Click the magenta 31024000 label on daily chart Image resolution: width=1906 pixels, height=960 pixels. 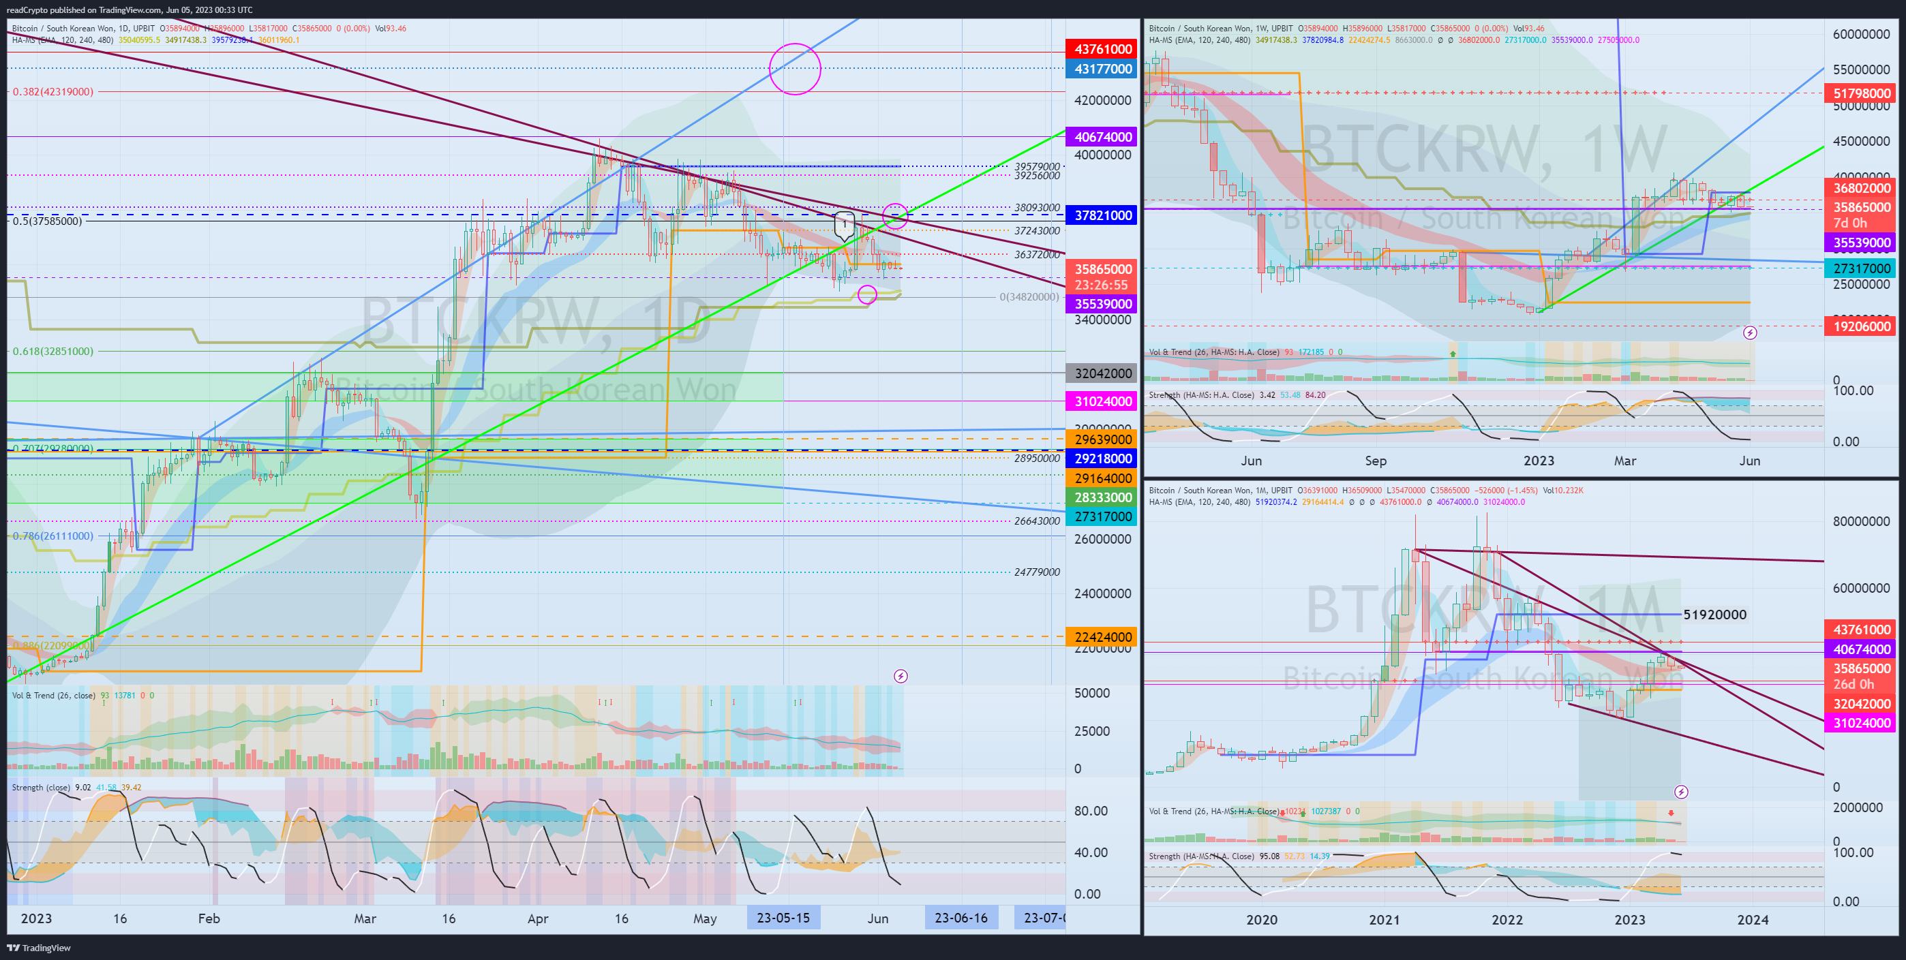pos(1102,401)
